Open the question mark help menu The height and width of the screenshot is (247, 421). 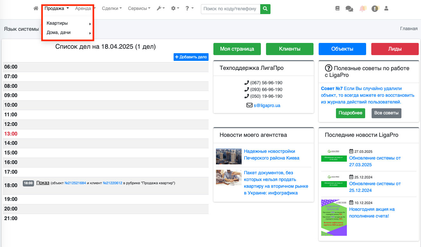click(x=189, y=9)
